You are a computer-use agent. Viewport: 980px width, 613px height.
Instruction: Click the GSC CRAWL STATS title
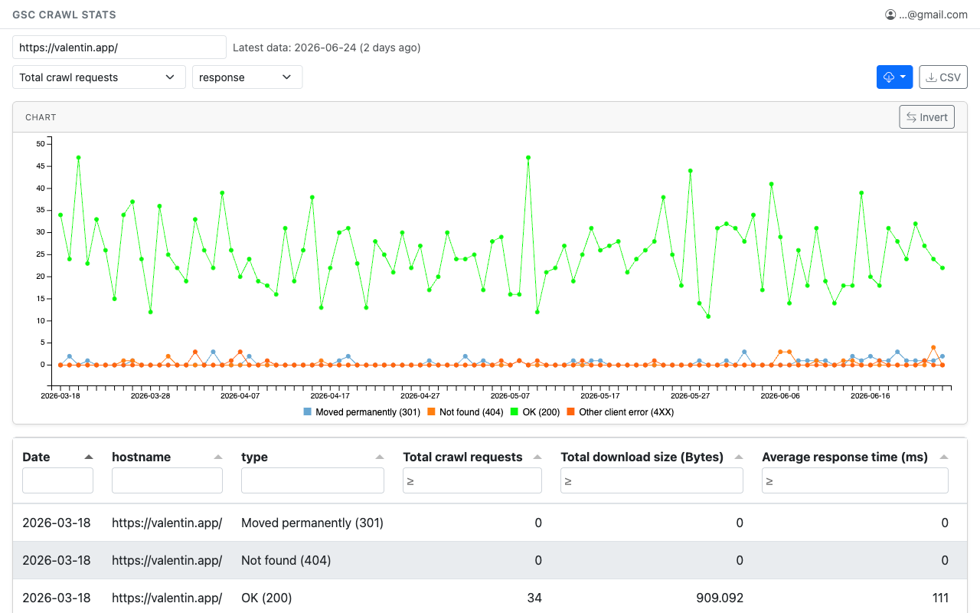click(64, 15)
